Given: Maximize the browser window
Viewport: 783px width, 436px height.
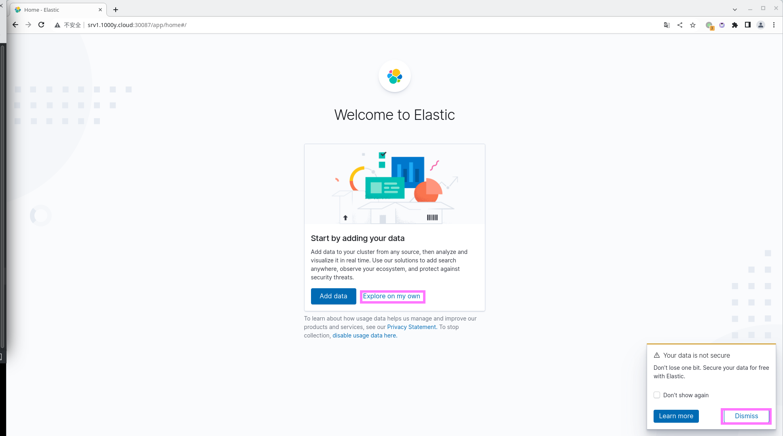Looking at the screenshot, I should 763,8.
